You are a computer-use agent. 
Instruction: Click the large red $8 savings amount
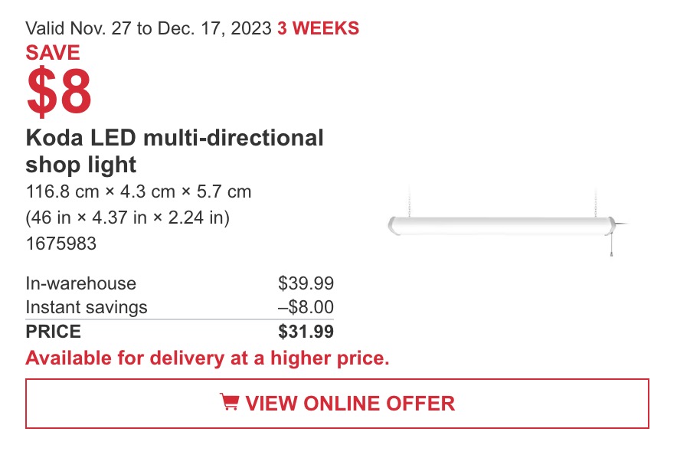click(59, 91)
